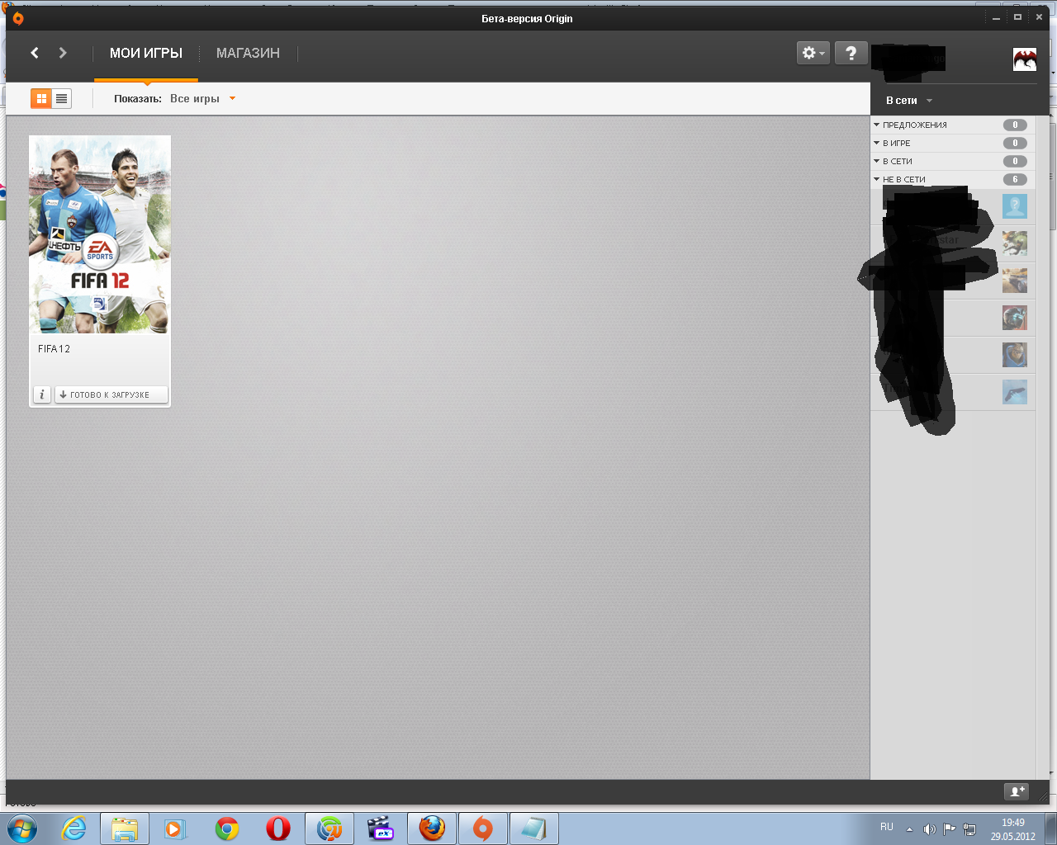Switch to grid view of games

pos(41,98)
